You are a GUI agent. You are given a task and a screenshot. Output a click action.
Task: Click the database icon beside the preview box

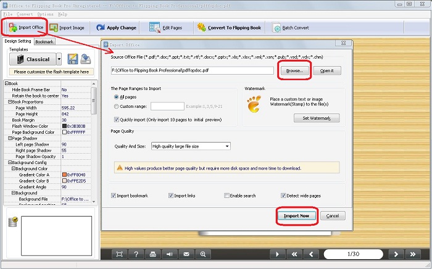click(13, 221)
